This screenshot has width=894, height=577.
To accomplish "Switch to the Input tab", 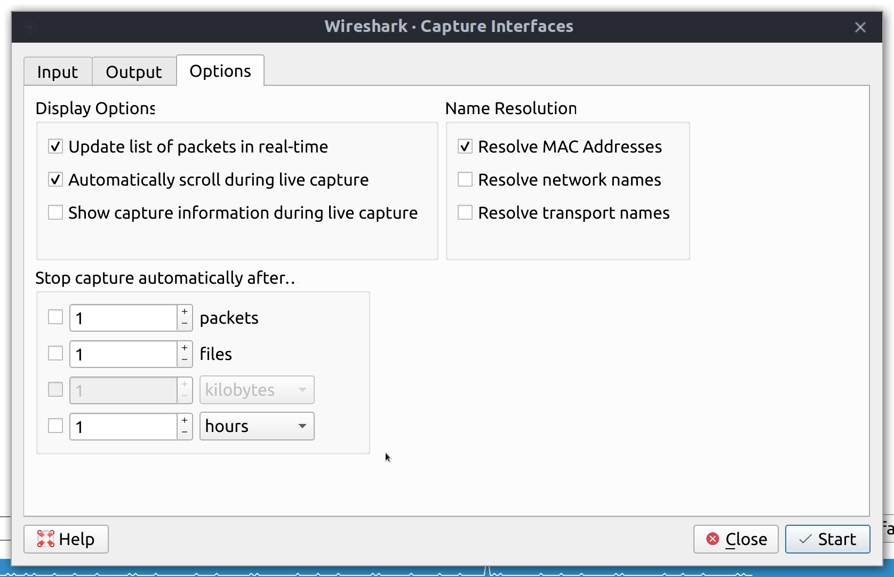I will (x=58, y=71).
